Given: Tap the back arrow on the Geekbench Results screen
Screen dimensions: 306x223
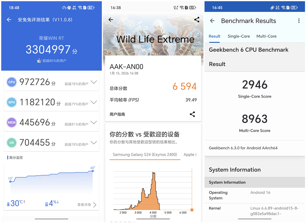Looking at the screenshot, I should click(212, 21).
